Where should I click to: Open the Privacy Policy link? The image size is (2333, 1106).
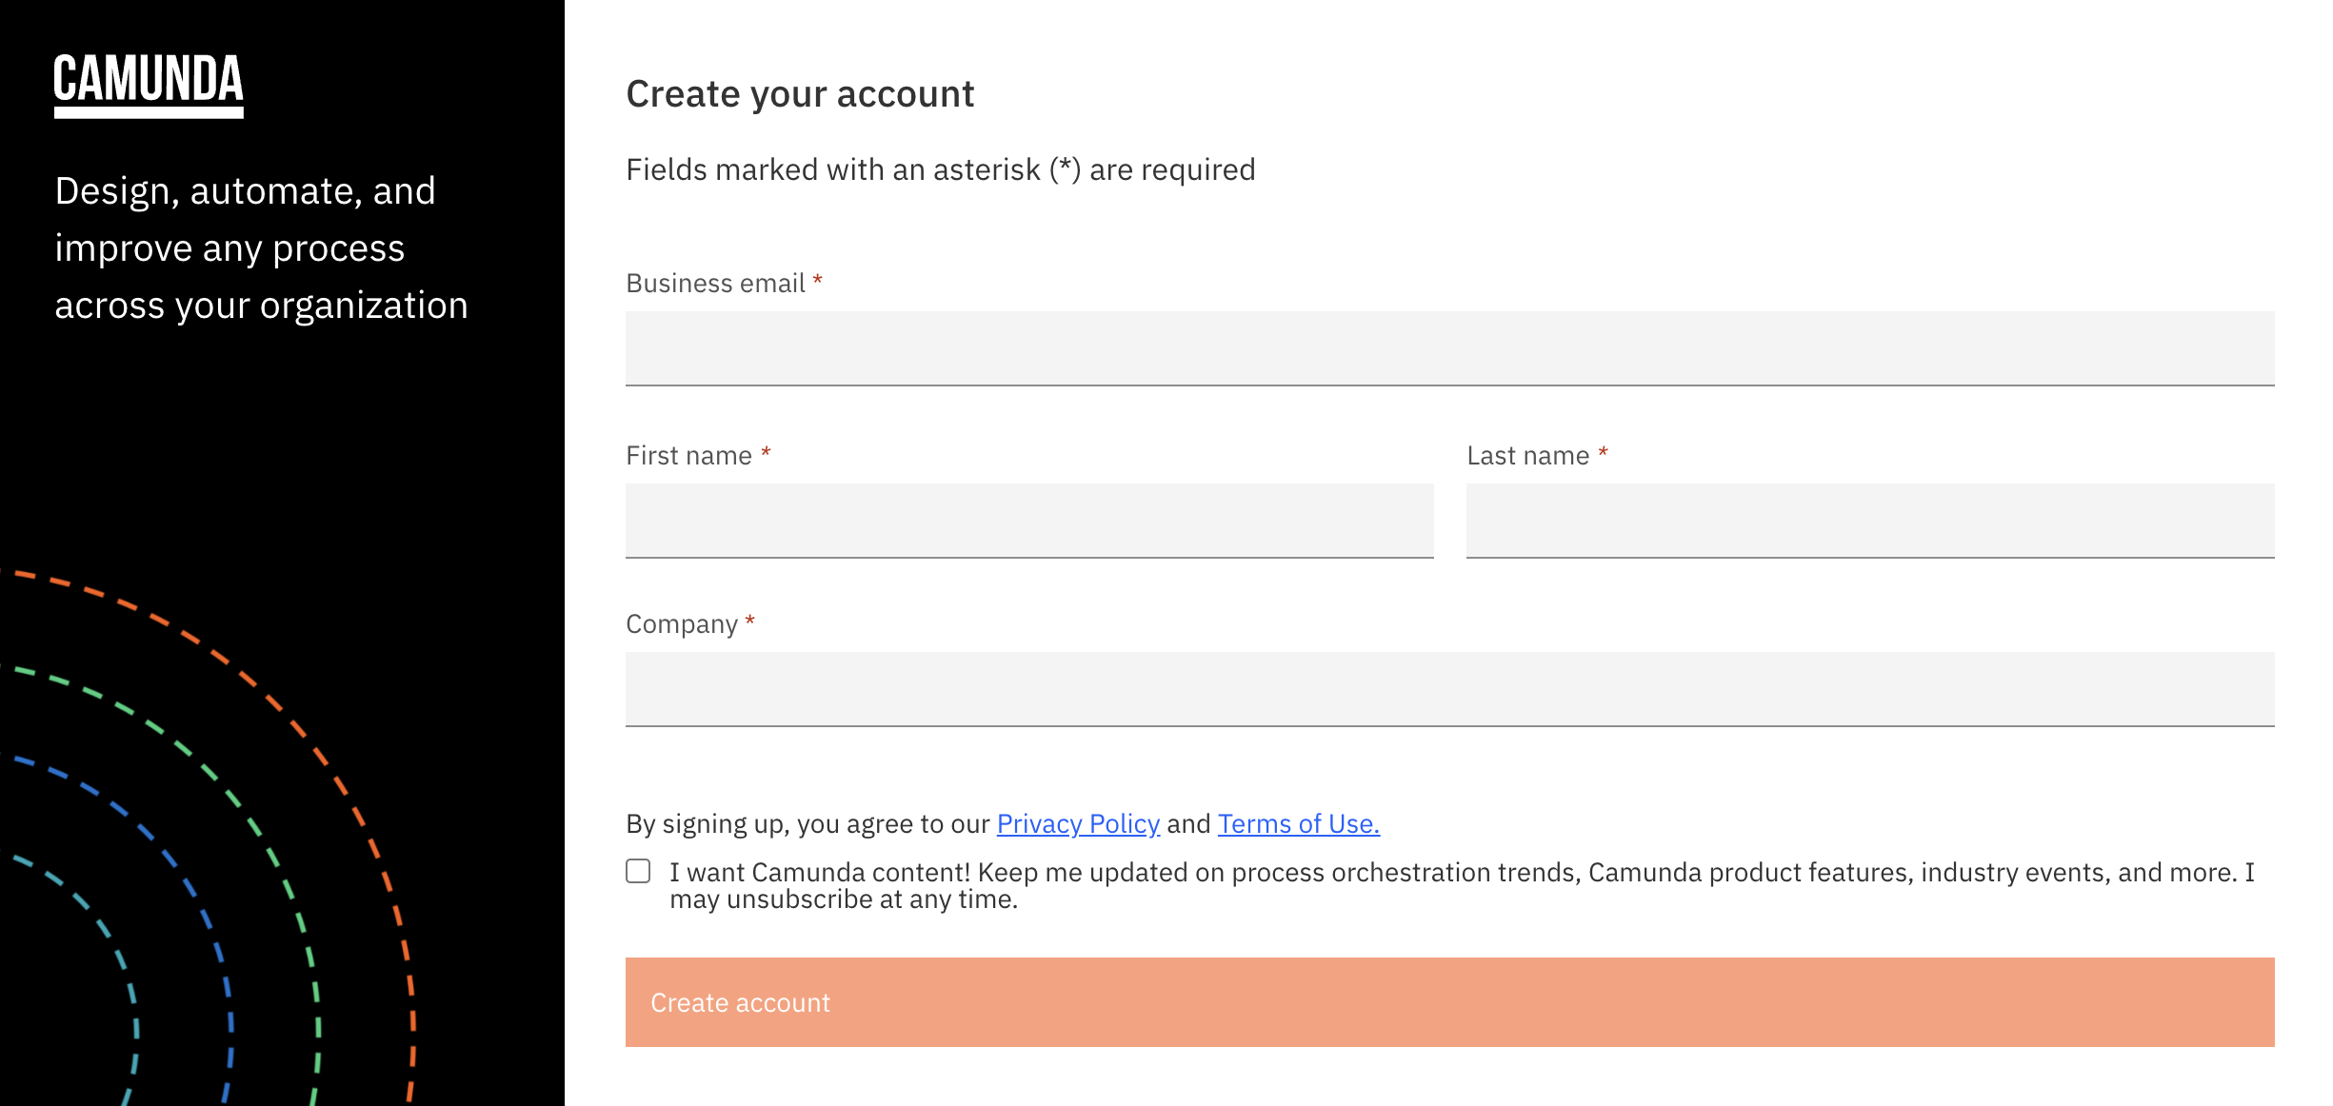1077,823
